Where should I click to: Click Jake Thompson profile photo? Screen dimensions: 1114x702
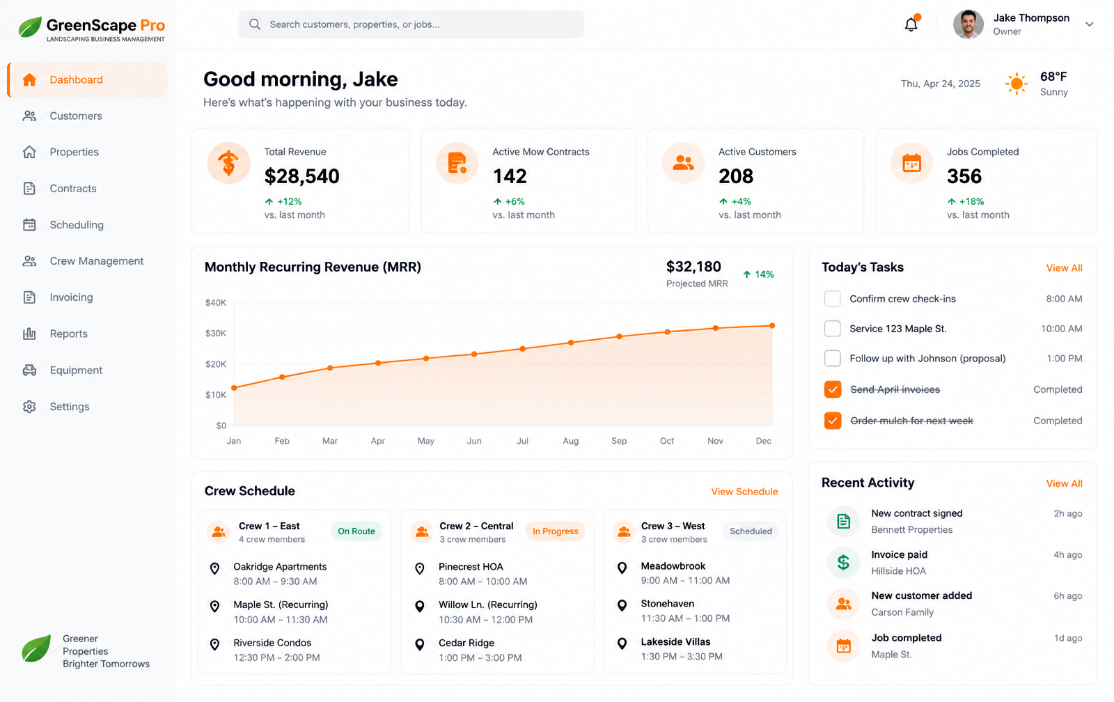pos(968,24)
